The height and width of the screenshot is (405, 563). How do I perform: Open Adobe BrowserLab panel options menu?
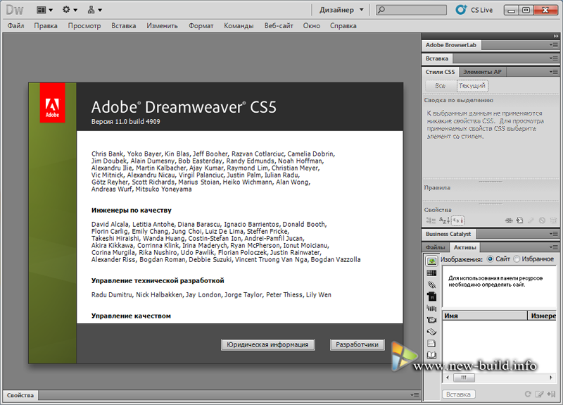coord(554,45)
